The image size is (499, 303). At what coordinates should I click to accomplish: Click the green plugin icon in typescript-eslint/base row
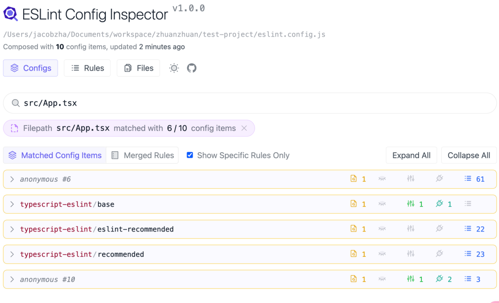coord(439,203)
